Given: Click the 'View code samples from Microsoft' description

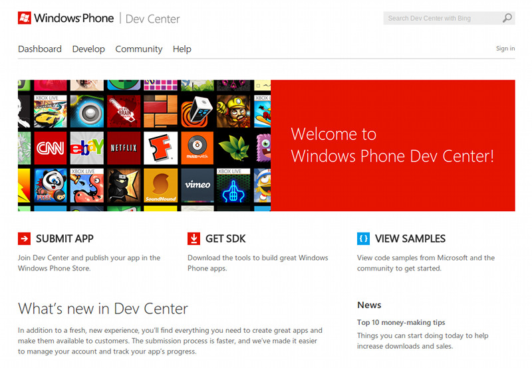Looking at the screenshot, I should click(426, 263).
